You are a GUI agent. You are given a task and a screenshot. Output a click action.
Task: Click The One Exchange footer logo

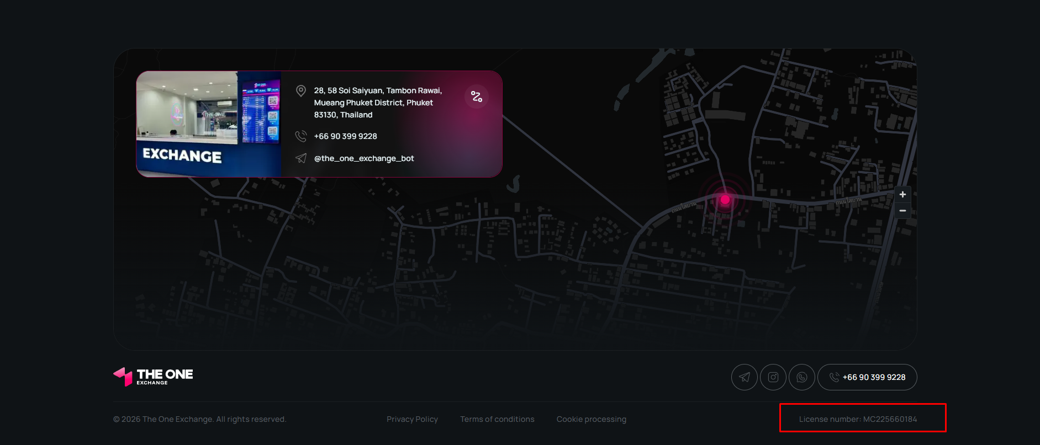point(153,377)
